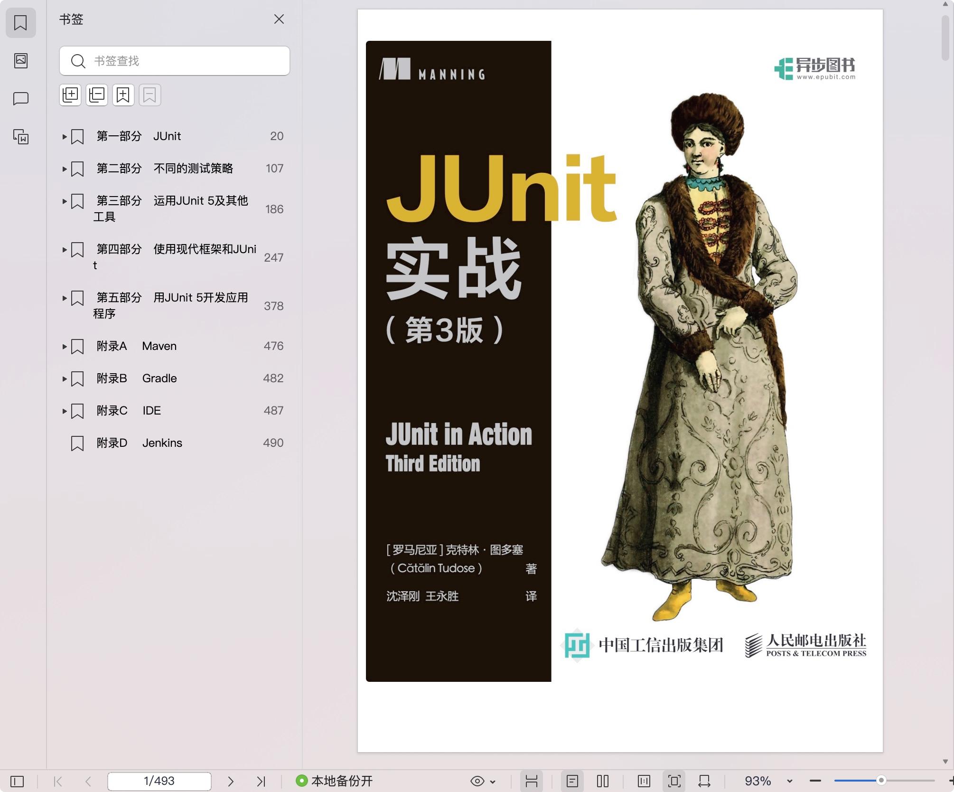Toggle the sidebar panel button

click(x=17, y=781)
